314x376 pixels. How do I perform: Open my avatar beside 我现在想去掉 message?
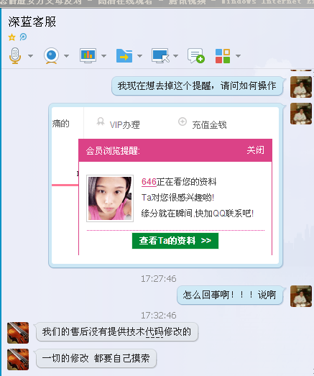click(301, 87)
